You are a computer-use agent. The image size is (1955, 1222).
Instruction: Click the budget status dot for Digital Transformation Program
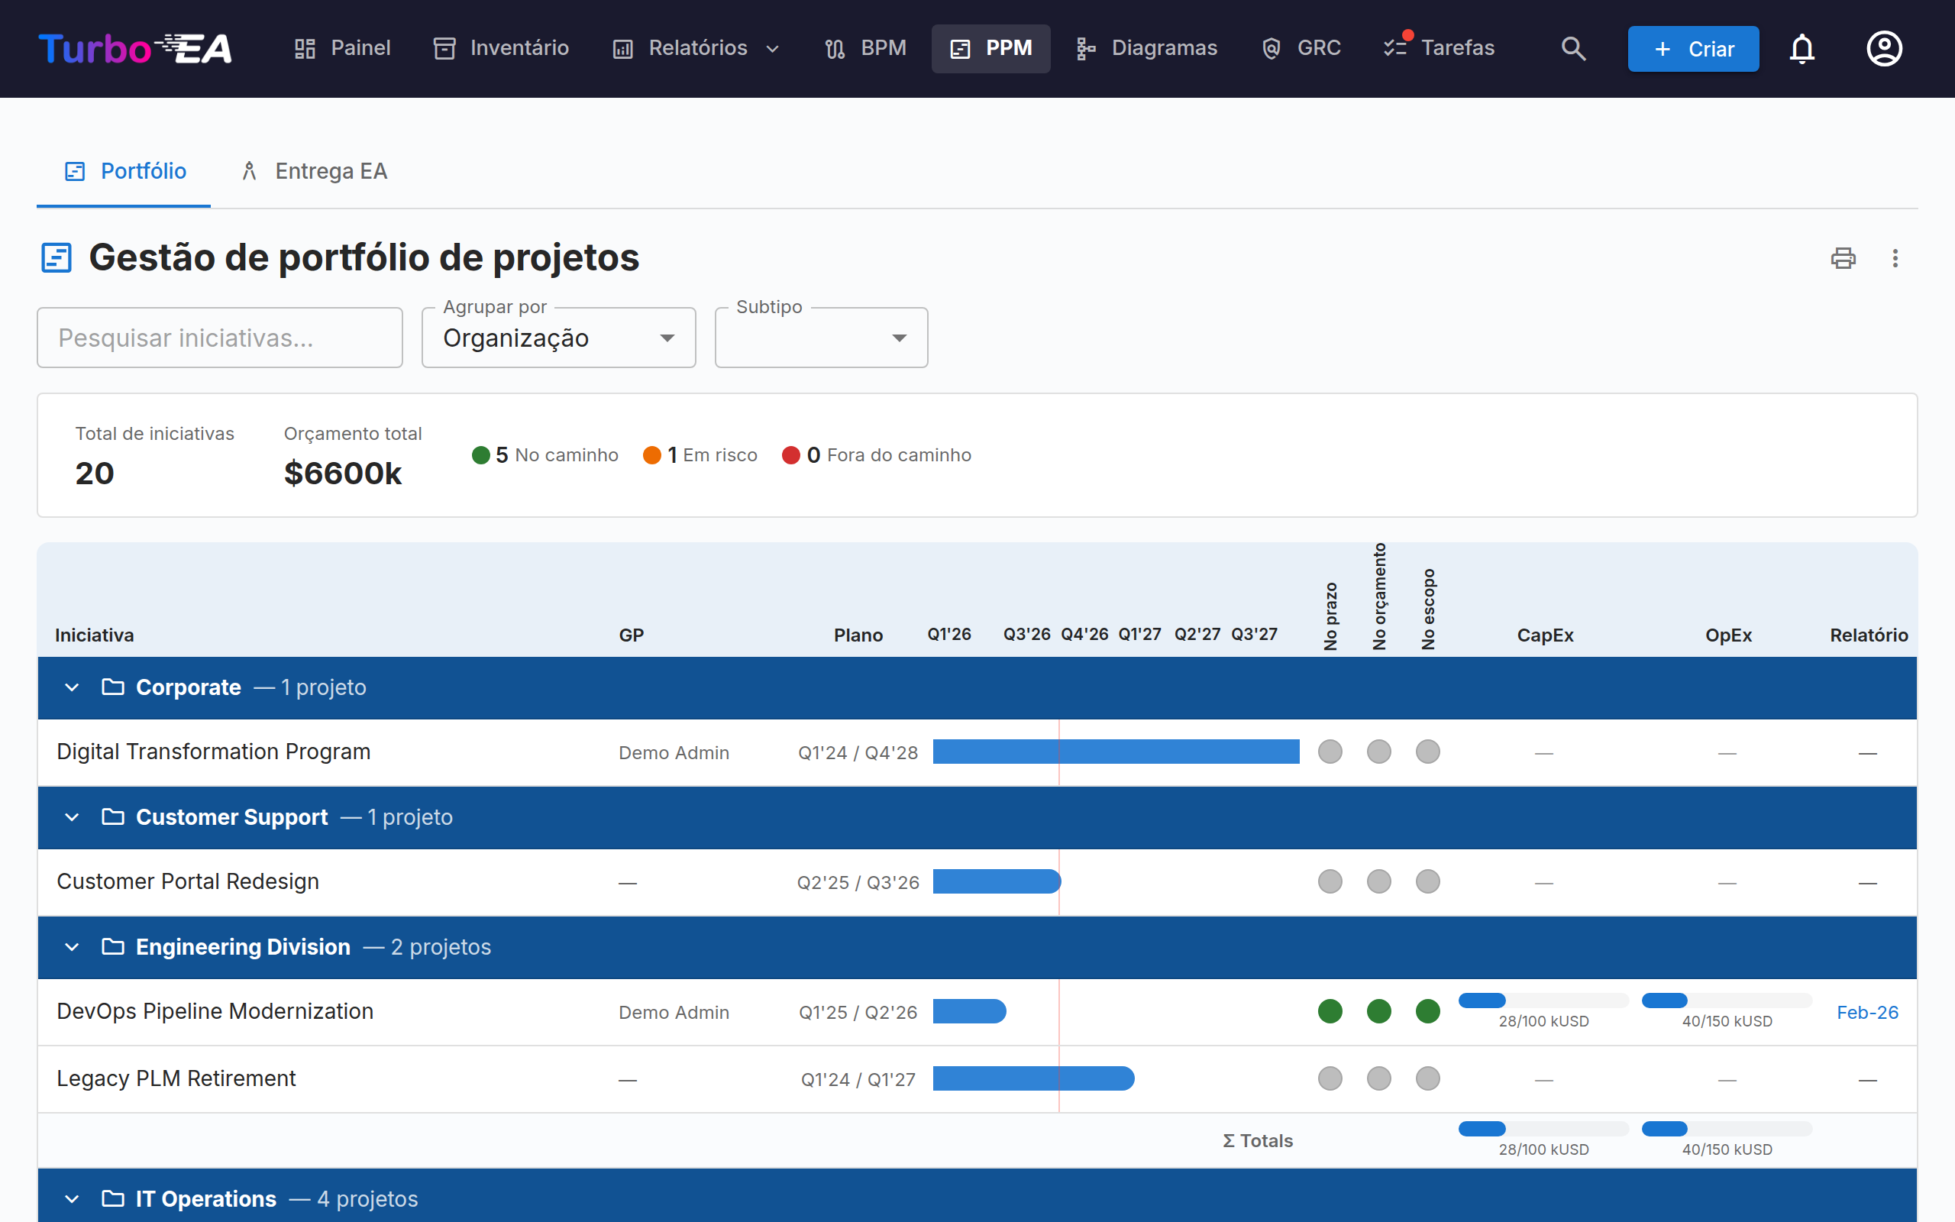pyautogui.click(x=1379, y=752)
